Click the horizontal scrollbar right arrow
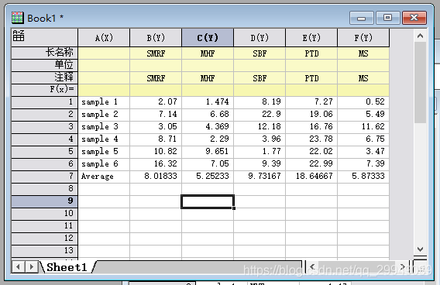The width and height of the screenshot is (440, 285). coord(402,266)
